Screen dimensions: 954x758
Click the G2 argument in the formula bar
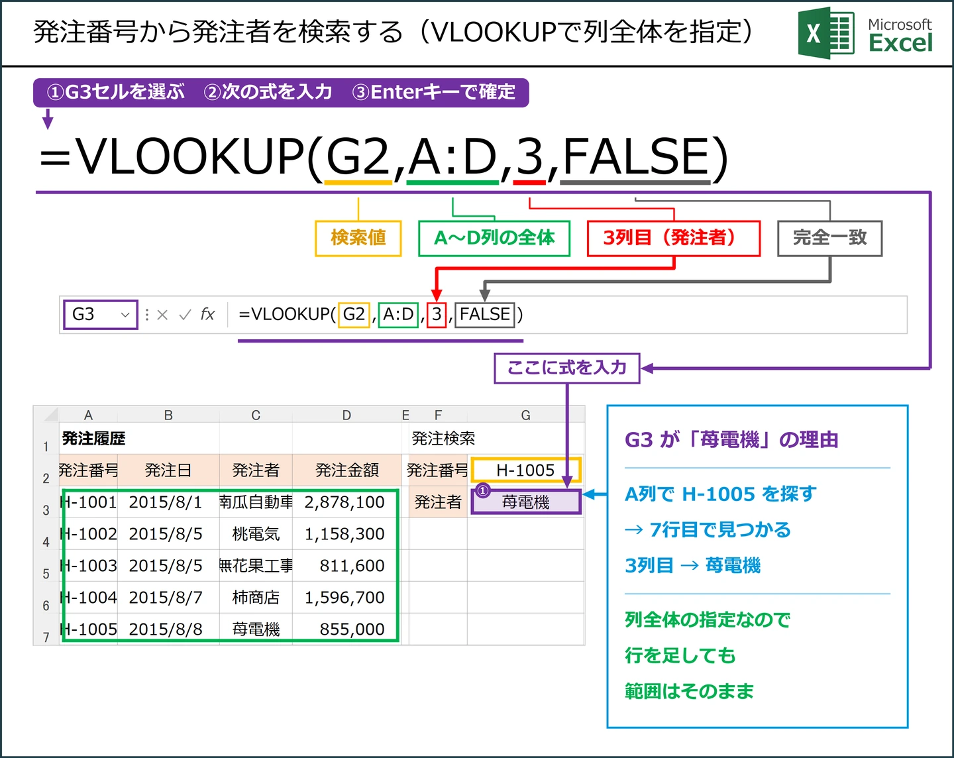(x=354, y=314)
